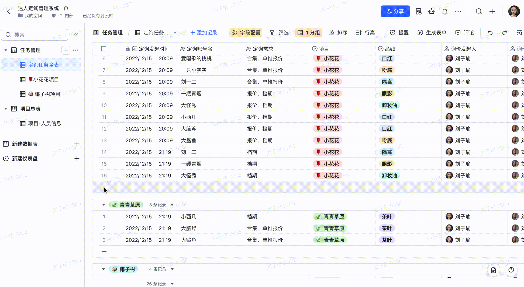
Task: Click 添加记录 to add a record
Action: point(204,33)
